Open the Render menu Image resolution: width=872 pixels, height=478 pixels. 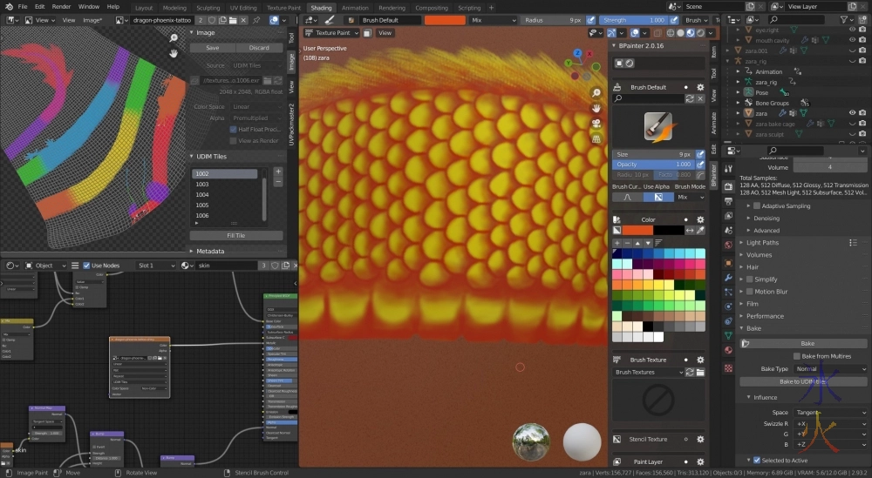61,7
